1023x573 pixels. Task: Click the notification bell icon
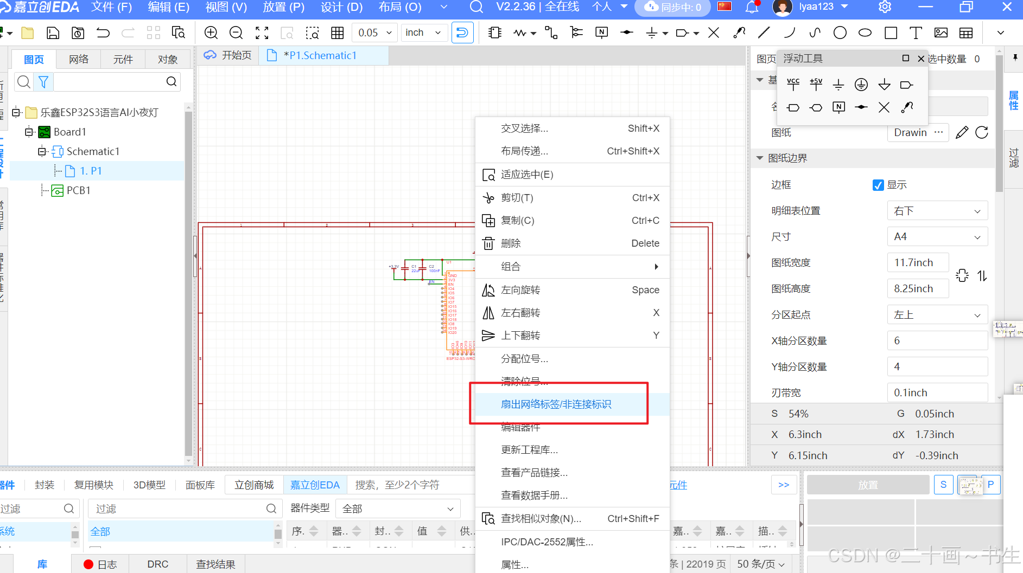coord(752,7)
